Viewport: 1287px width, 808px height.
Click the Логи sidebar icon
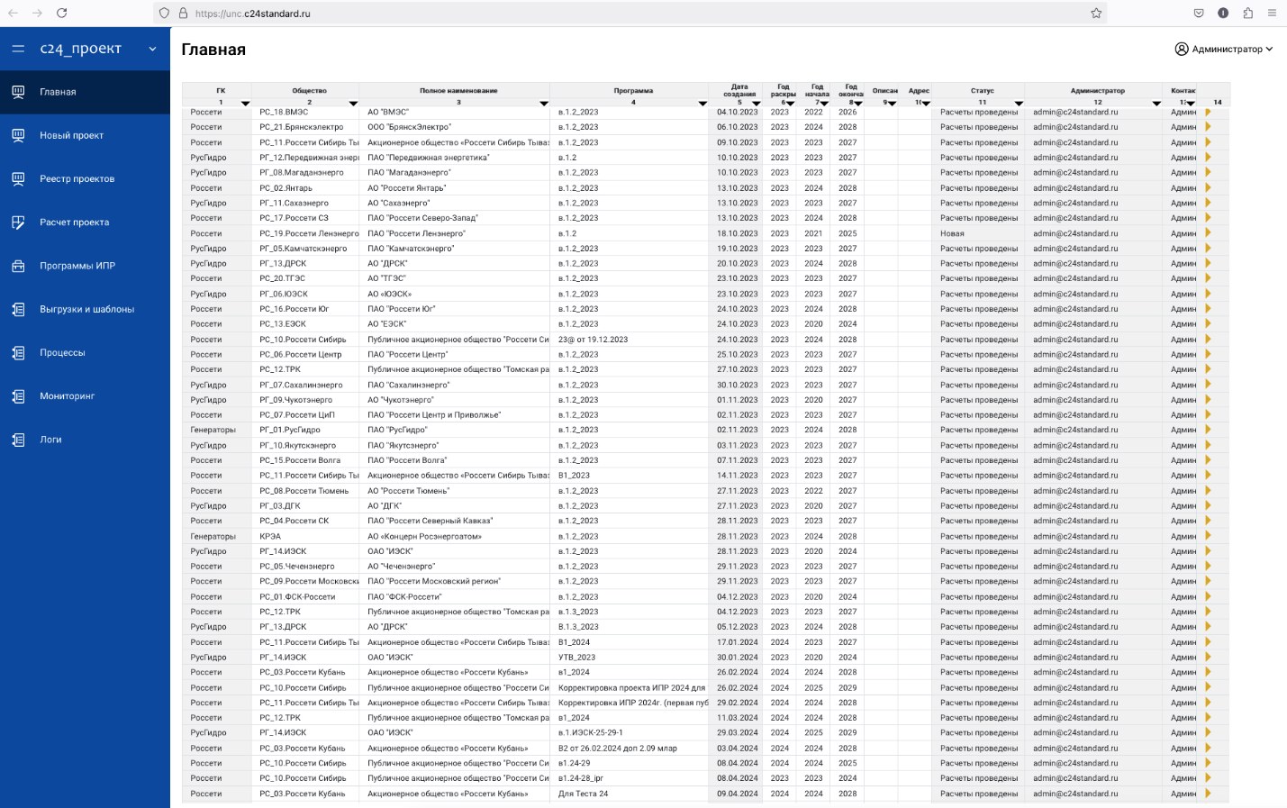point(18,440)
